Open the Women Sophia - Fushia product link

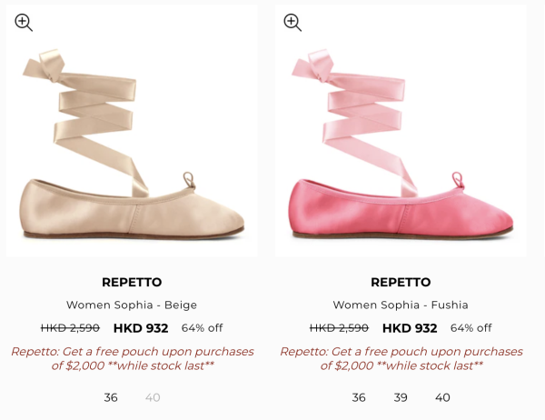click(401, 305)
